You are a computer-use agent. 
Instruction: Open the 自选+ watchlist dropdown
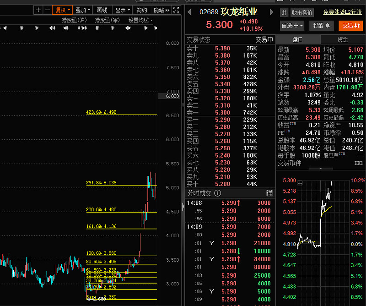pyautogui.click(x=292, y=26)
